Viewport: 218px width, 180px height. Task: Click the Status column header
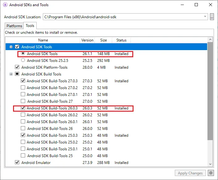(x=121, y=40)
